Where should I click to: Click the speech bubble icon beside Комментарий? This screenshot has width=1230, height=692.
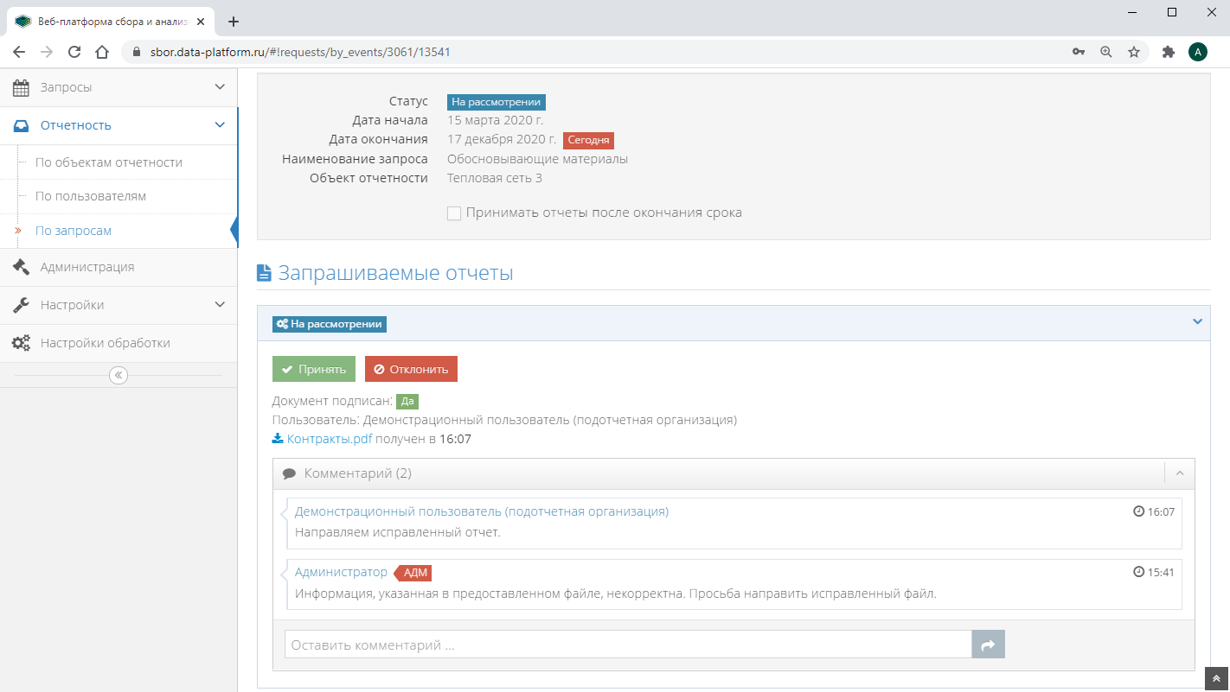pyautogui.click(x=289, y=473)
